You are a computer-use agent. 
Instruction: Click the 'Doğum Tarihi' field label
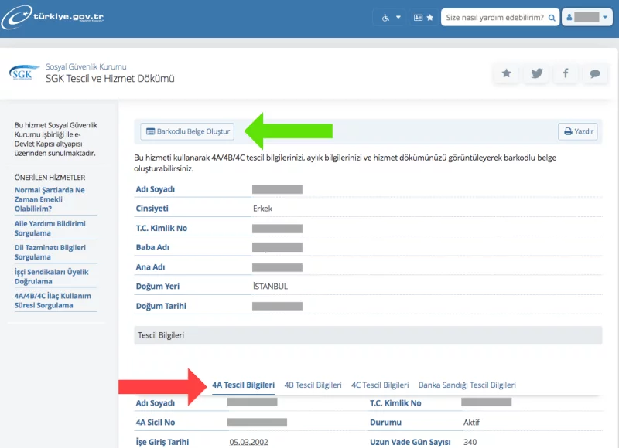click(x=161, y=306)
